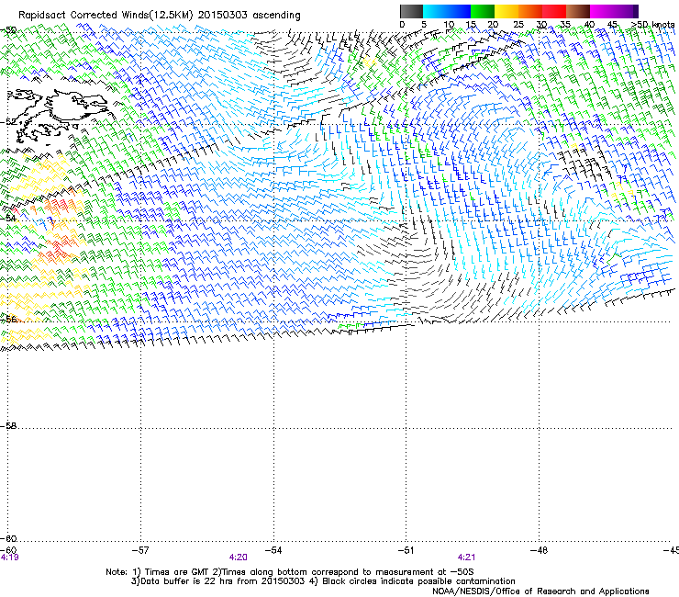
Task: Click the purple 4:21 time label
Action: pos(466,558)
